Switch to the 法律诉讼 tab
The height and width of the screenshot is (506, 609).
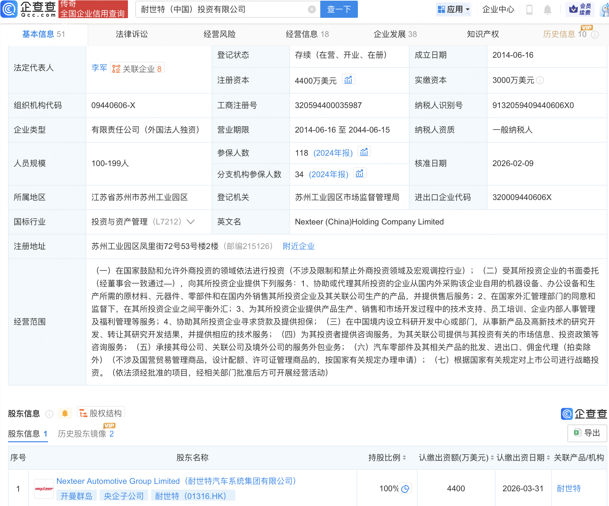tap(132, 34)
